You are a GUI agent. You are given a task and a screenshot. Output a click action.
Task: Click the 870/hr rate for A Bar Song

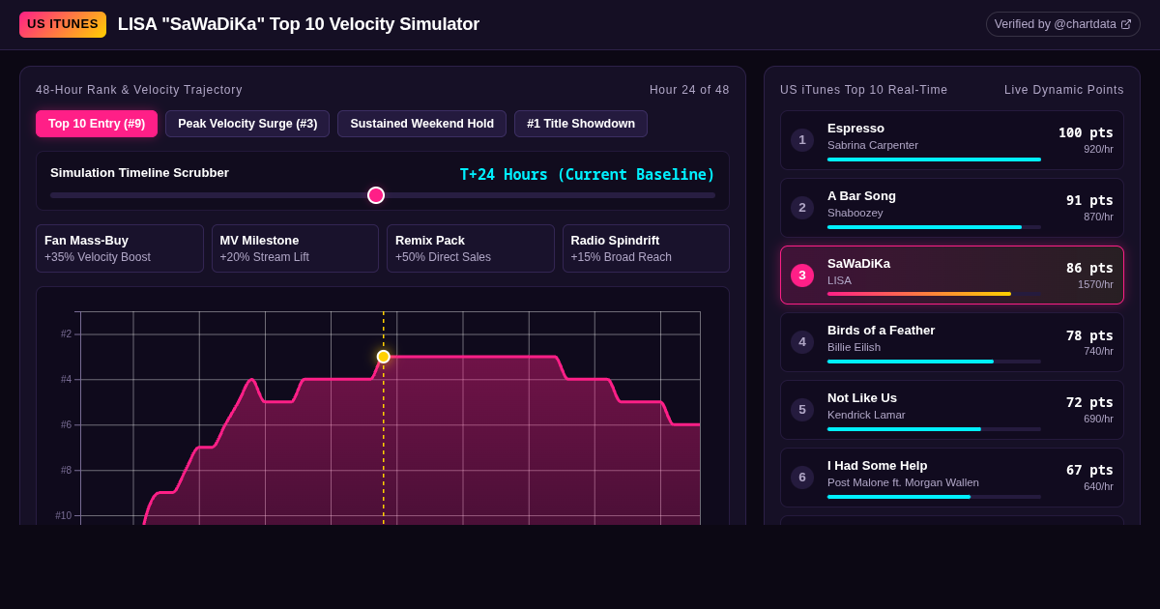click(x=1098, y=217)
